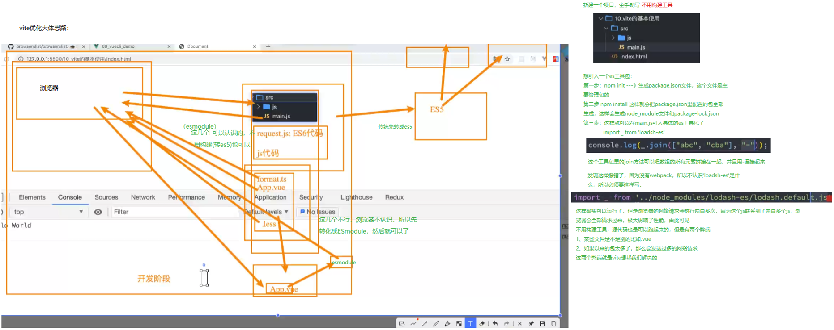Screen dimensions: 834x330
Task: Click the text 'import _ from loadsh-es'
Action: click(634, 133)
